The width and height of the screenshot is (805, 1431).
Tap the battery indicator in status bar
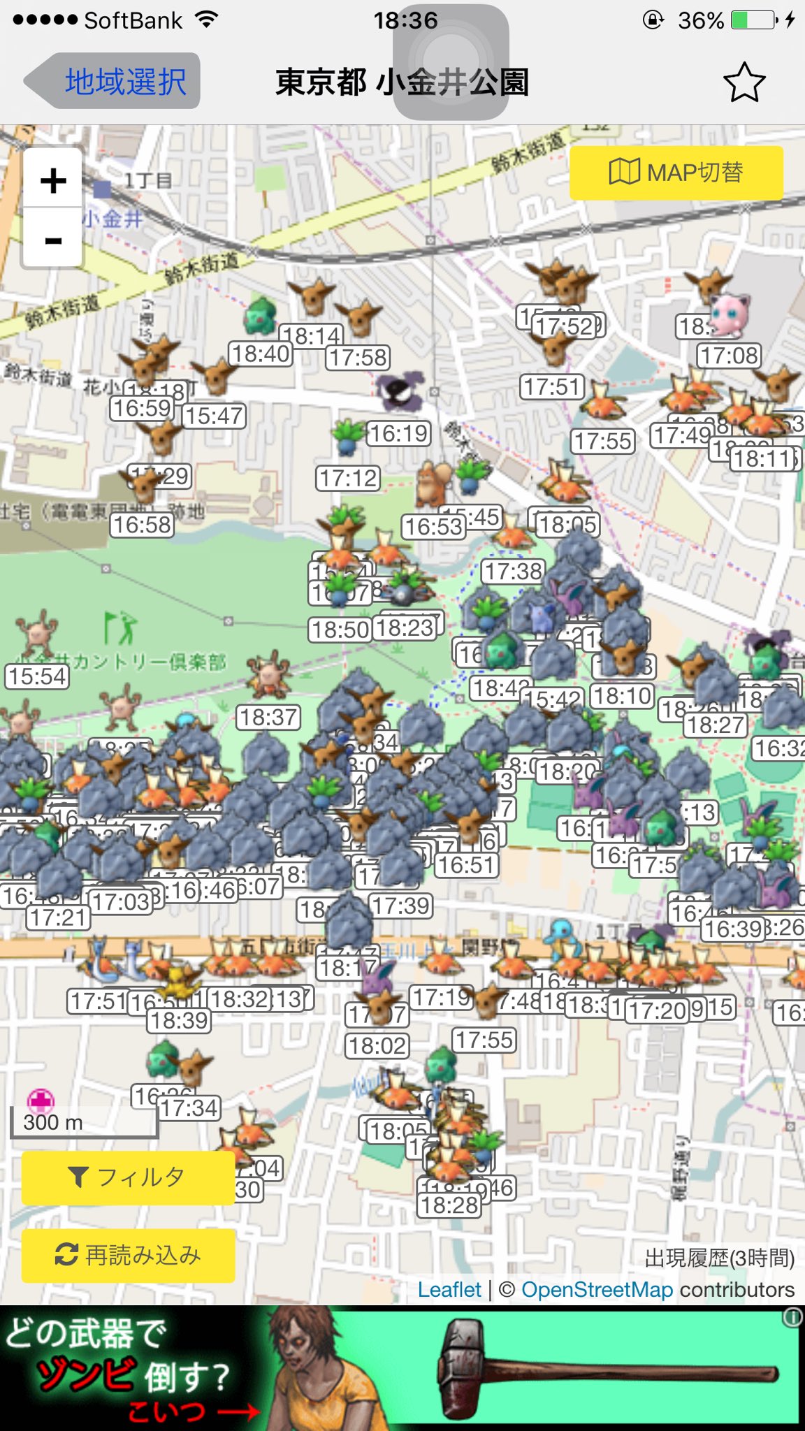click(x=754, y=20)
